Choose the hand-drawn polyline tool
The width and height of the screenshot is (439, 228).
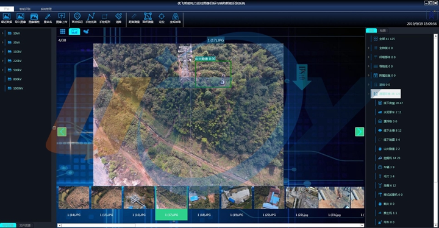pyautogui.click(x=91, y=18)
